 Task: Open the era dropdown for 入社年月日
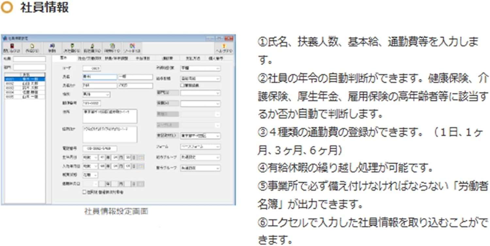tap(90, 166)
